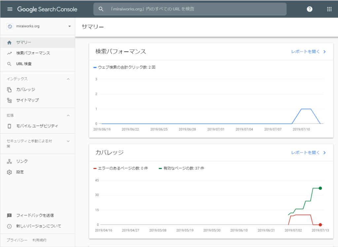This screenshot has height=247, width=338.
Task: Open 検索パフォーマンス in the sidebar
Action: click(x=38, y=53)
